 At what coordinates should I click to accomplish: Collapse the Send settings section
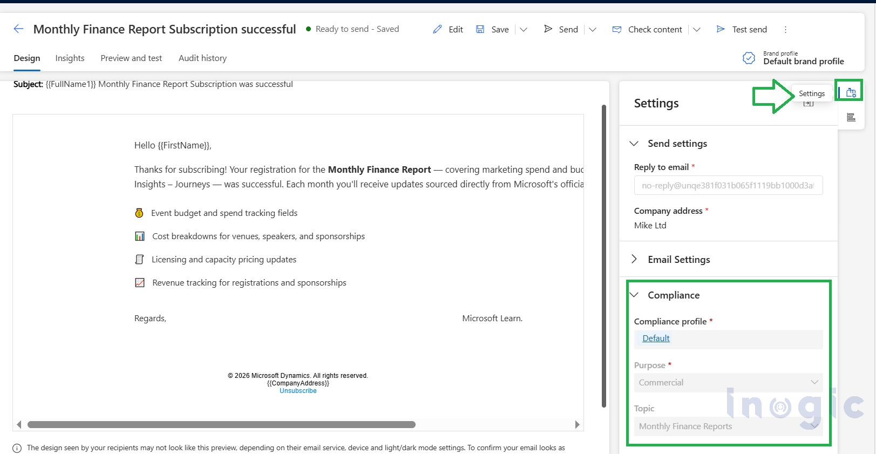coord(634,144)
